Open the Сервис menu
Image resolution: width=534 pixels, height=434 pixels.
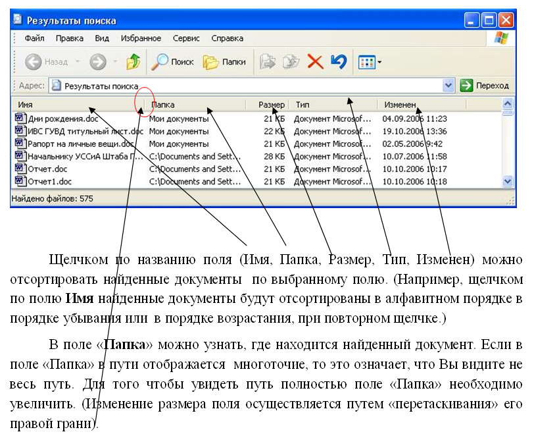pyautogui.click(x=186, y=38)
